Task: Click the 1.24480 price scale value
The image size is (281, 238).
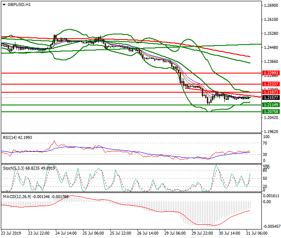Action: (x=271, y=48)
